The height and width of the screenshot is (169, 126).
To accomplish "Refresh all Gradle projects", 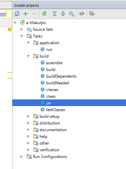I will pyautogui.click(x=17, y=14).
